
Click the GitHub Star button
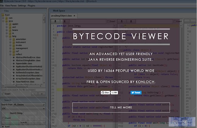point(105,93)
